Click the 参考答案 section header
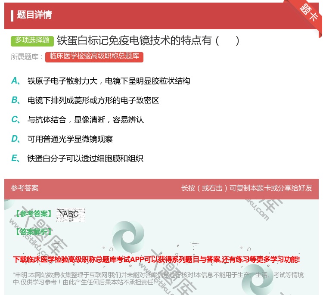Image resolution: width=323 pixels, height=295 pixels. pyautogui.click(x=25, y=188)
